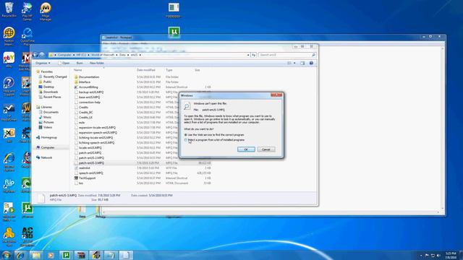Select "Use the Web service to find the correct program"
Viewport: 463px width, 260px height.
click(x=214, y=135)
